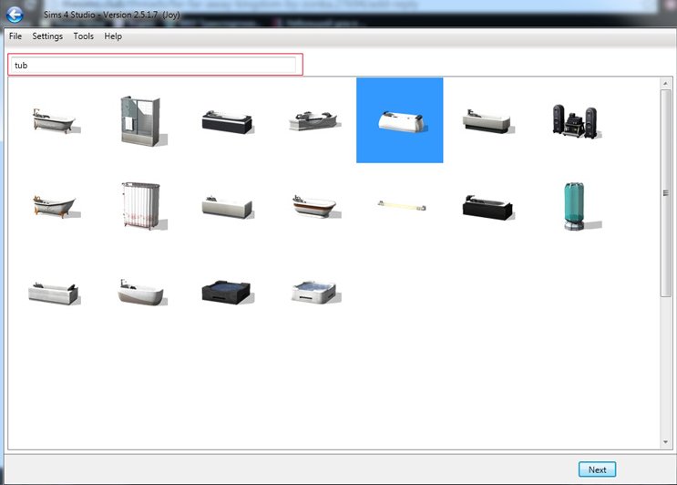Open the Tools menu
The image size is (677, 485).
coord(83,36)
